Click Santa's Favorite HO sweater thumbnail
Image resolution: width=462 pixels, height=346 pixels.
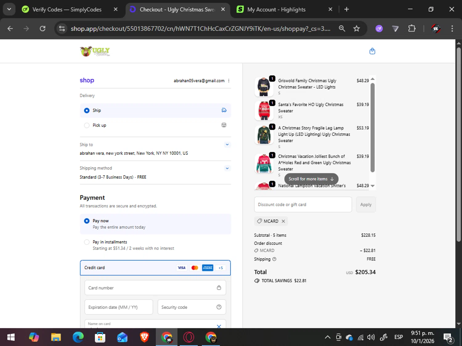tap(264, 110)
